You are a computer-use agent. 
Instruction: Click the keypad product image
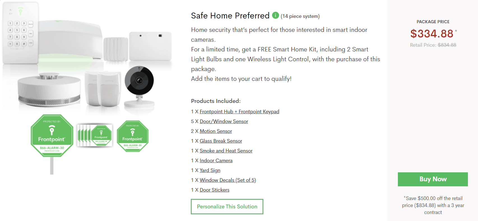click(x=20, y=33)
